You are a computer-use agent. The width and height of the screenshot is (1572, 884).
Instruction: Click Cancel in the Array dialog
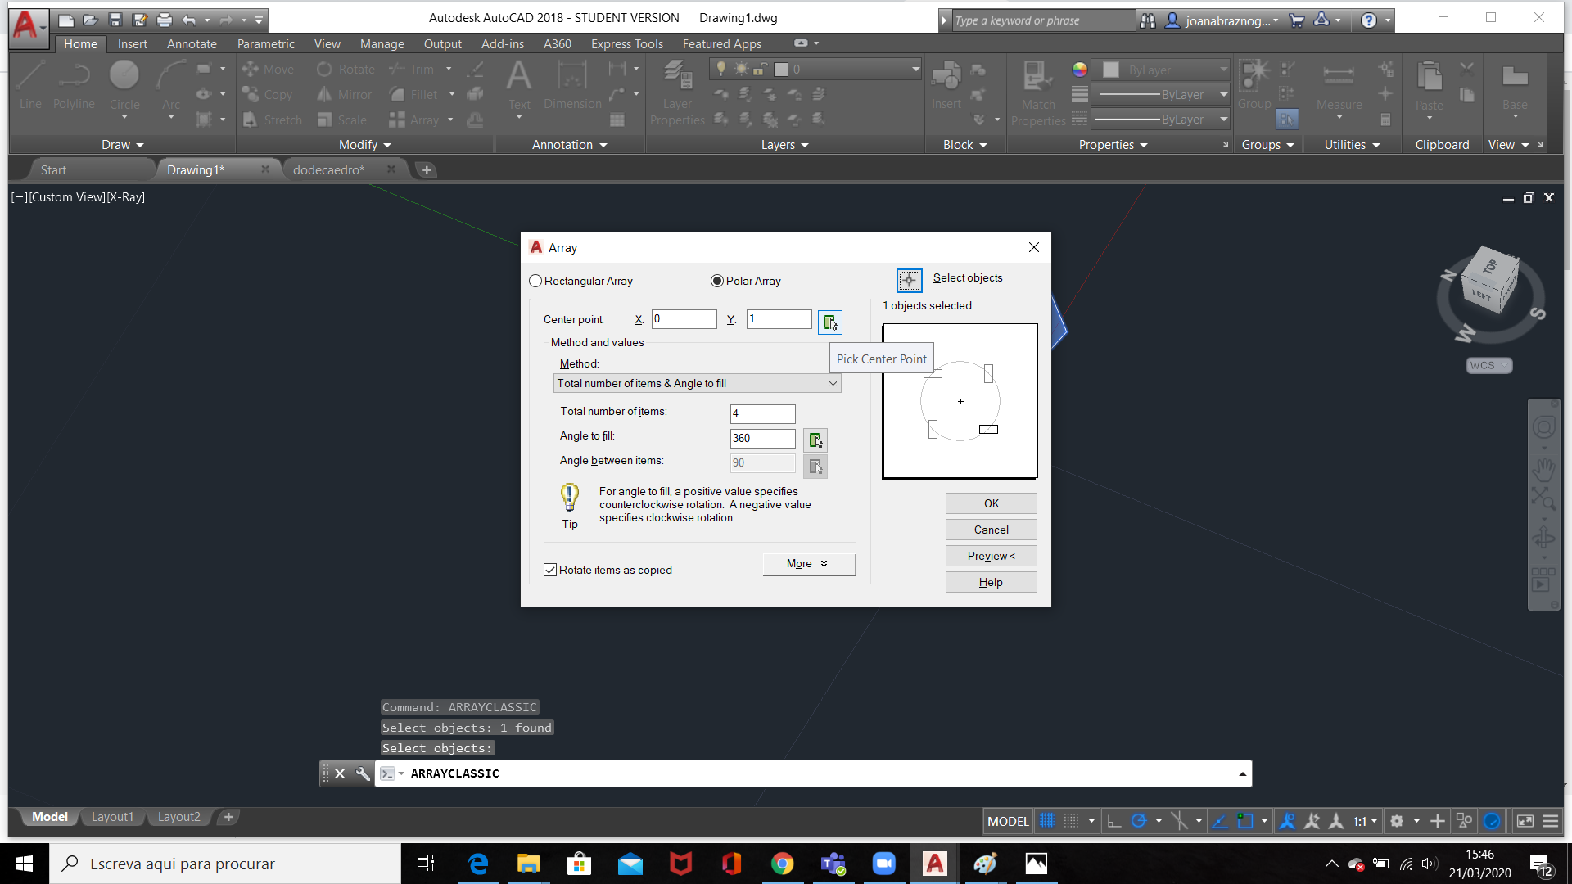pyautogui.click(x=992, y=530)
